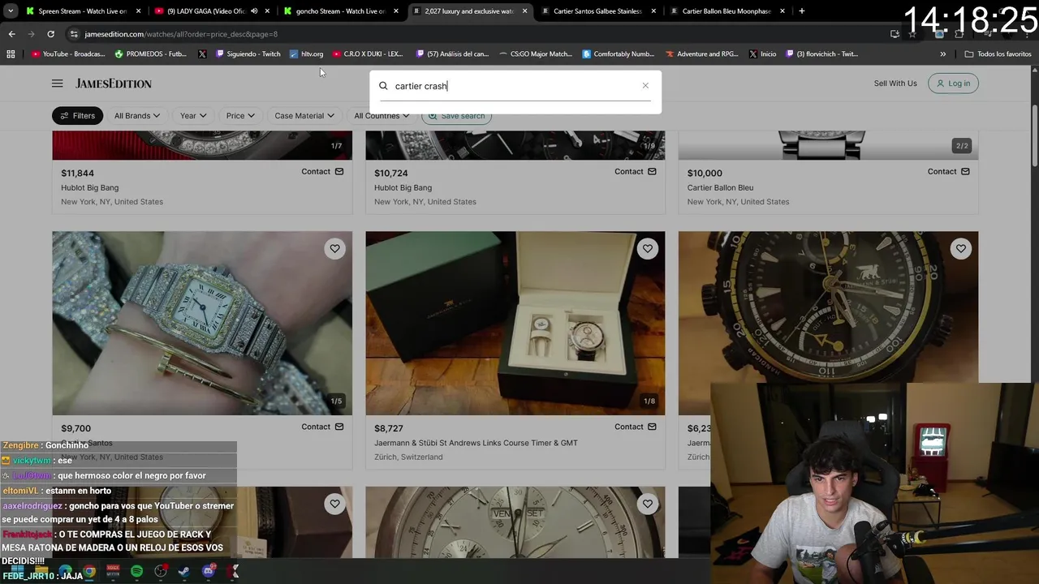1039x584 pixels.
Task: Contact seller of $10,000 Cartier Ballon Bleu
Action: coord(949,171)
